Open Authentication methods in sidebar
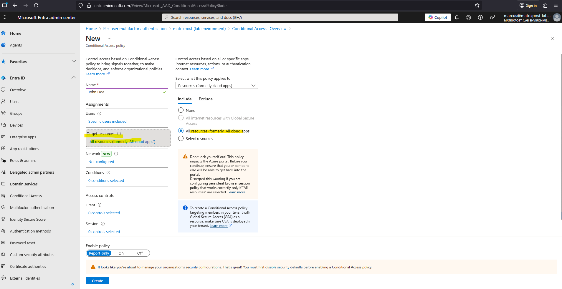Screen dimensions: 562x289 [30, 231]
